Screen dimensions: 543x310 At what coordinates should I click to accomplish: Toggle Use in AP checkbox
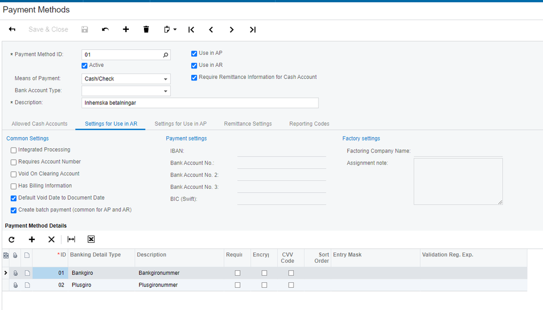tap(194, 54)
